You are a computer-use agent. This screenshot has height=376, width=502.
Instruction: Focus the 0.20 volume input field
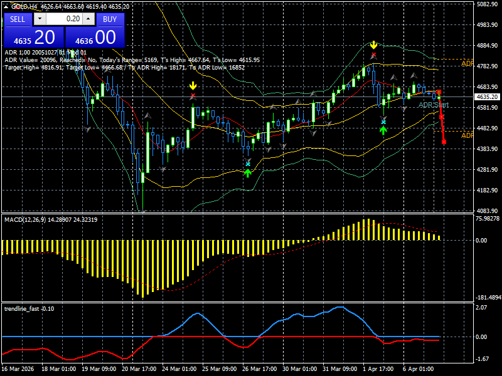pos(64,19)
